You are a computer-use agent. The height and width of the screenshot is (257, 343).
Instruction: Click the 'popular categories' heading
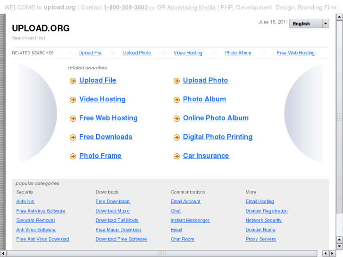click(37, 183)
